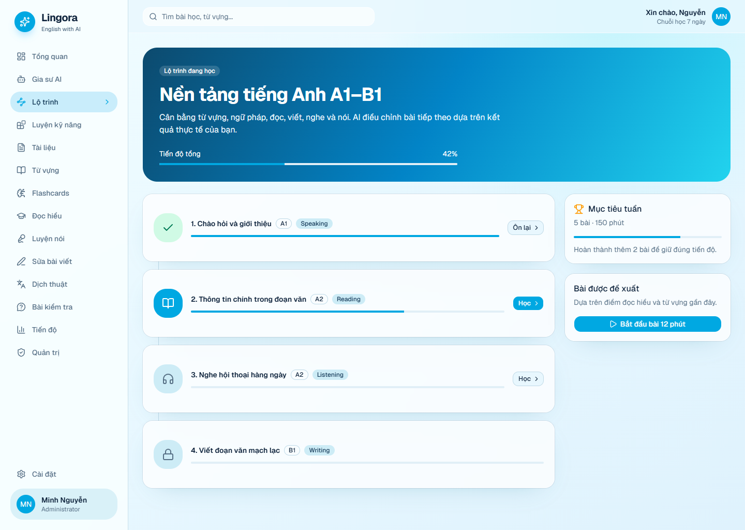Click the lock icon of lesson 4

[168, 454]
